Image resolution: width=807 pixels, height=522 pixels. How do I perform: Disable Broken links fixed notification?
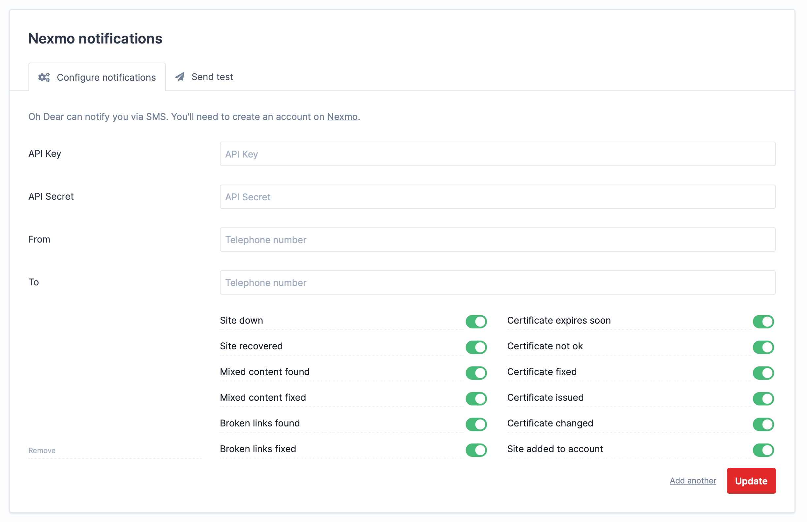pyautogui.click(x=476, y=450)
